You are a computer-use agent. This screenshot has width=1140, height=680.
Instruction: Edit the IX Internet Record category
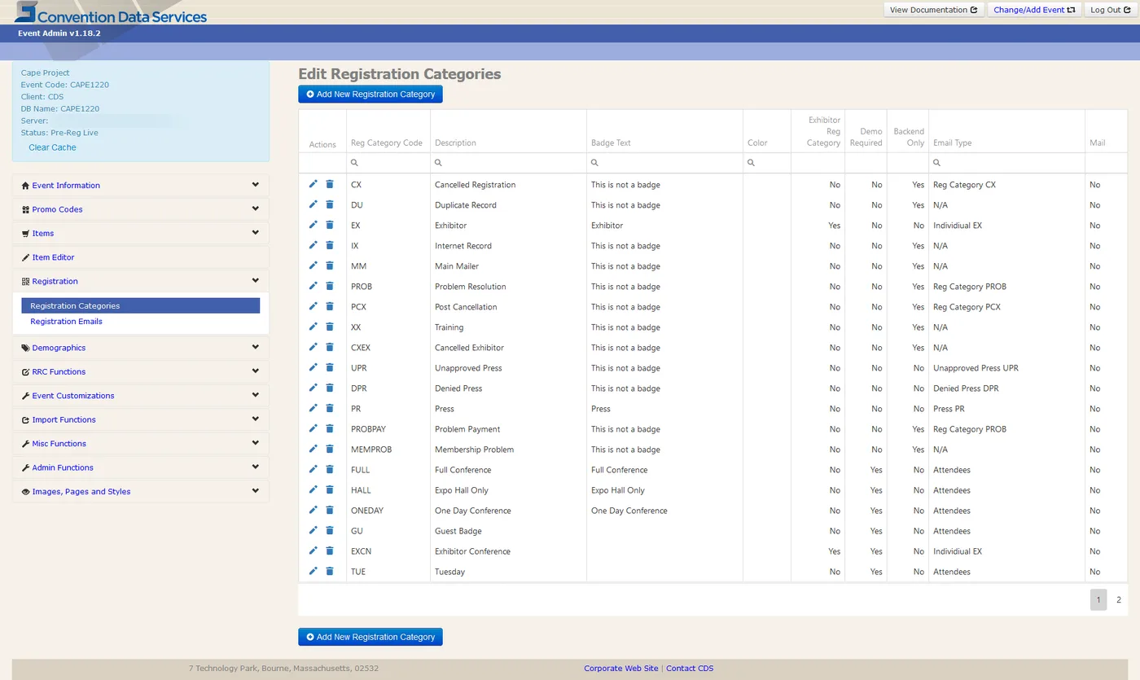point(313,245)
